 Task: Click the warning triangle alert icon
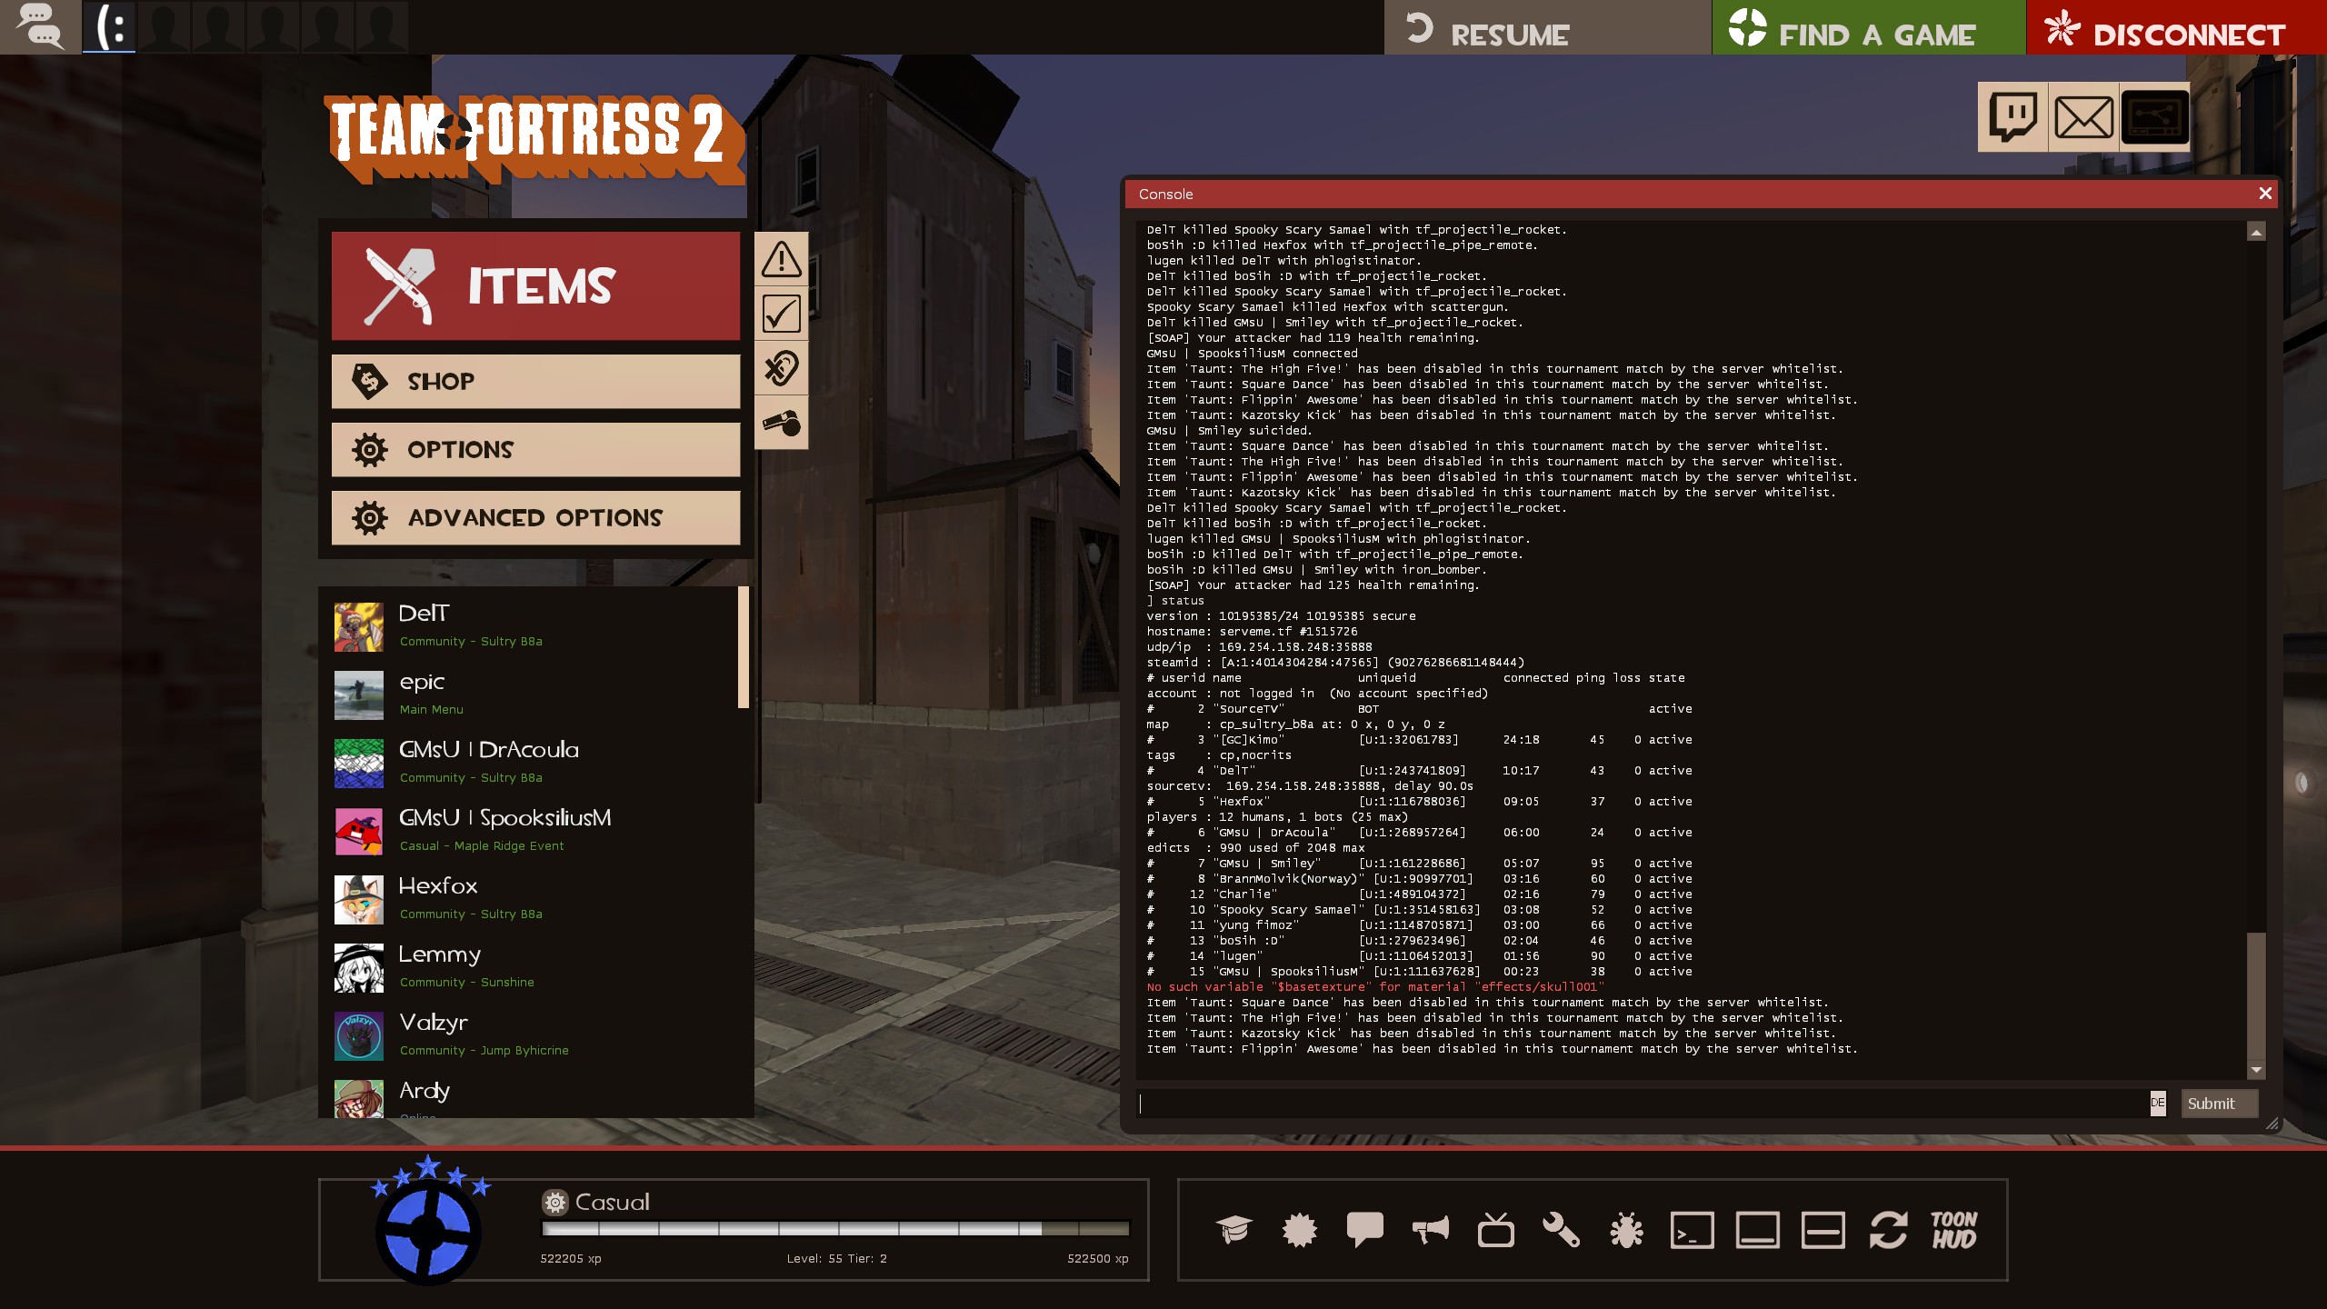[x=781, y=259]
